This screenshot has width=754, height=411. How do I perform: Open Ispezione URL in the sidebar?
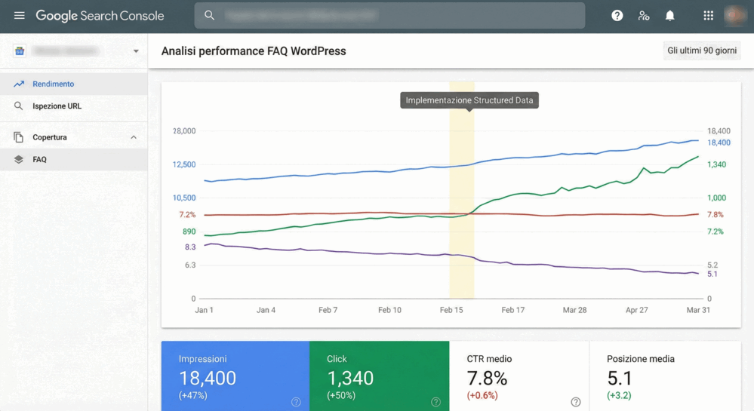73,106
